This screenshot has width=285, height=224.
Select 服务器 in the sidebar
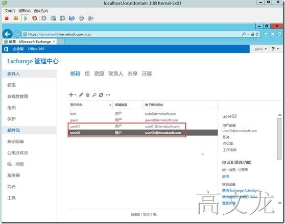pos(14,176)
